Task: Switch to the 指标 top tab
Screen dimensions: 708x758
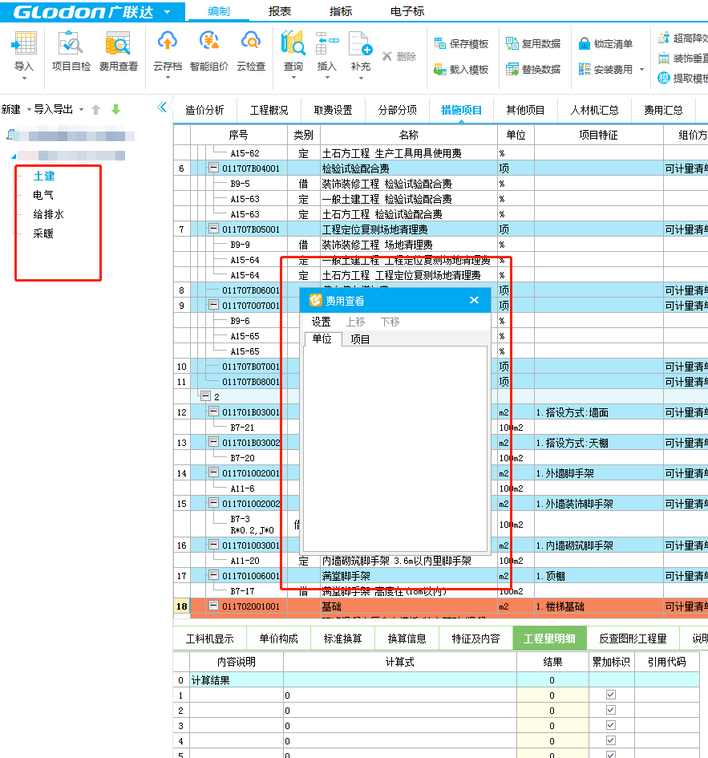Action: [340, 11]
